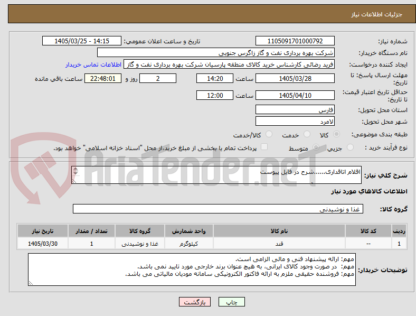
Task: Click the تاریخ نیاز column header
Action: point(43,231)
